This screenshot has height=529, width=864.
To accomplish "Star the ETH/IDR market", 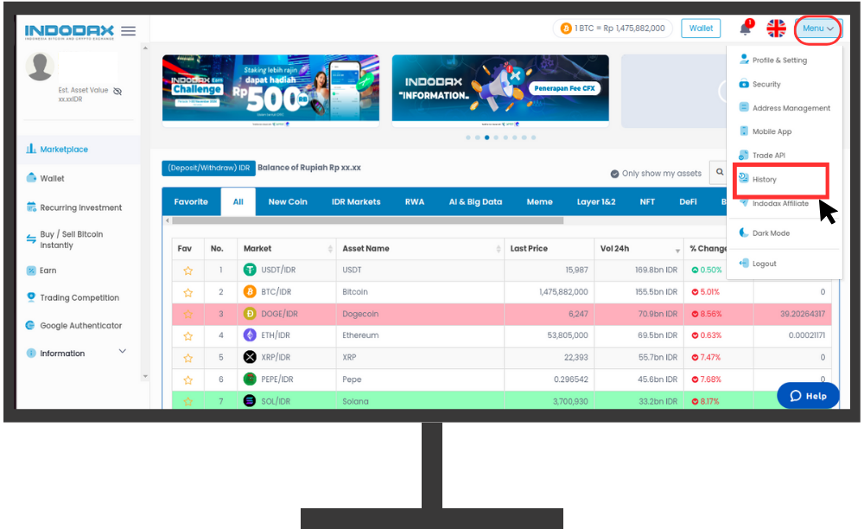I will [187, 335].
